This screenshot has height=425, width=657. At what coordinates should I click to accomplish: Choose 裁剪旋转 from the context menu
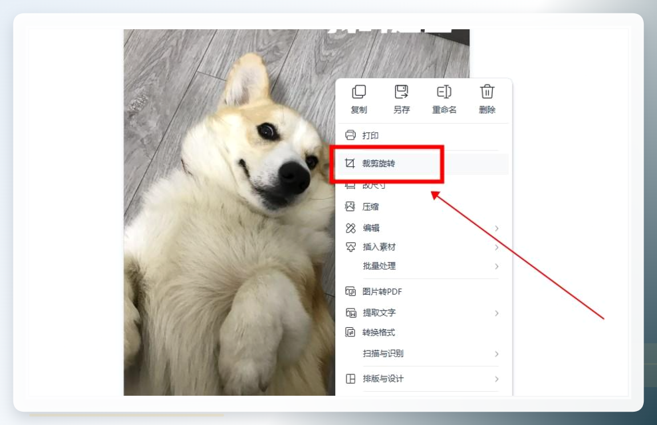coord(423,163)
